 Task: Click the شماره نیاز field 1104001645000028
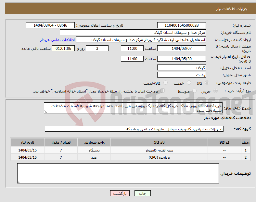(182, 25)
